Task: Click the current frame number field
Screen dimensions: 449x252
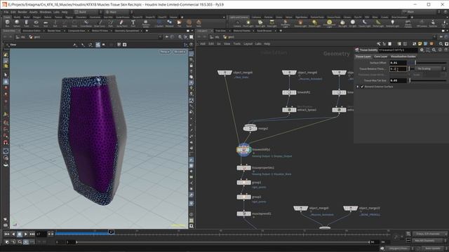Action: [41, 234]
